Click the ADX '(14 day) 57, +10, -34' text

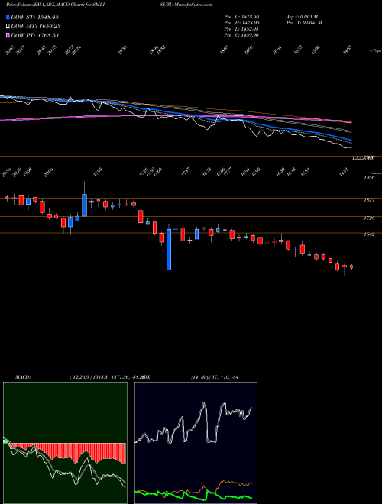214,377
